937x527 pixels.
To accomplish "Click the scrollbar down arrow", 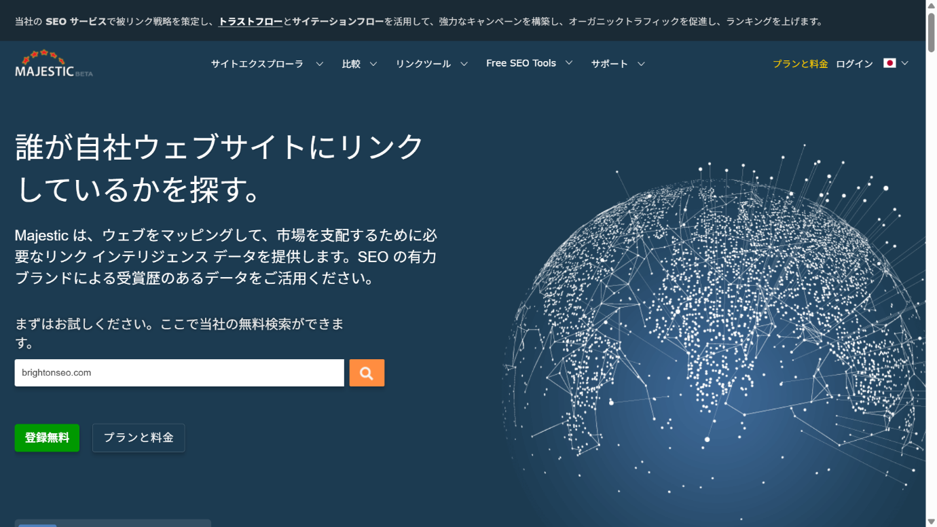I will 931,522.
